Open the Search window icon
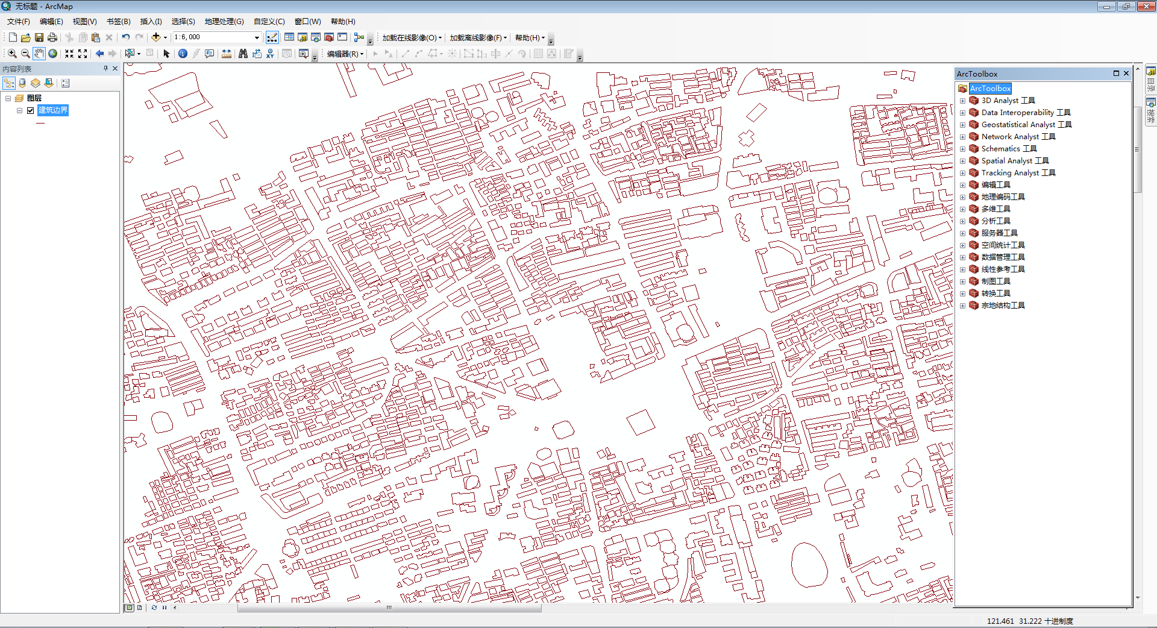1157x628 pixels. click(316, 37)
